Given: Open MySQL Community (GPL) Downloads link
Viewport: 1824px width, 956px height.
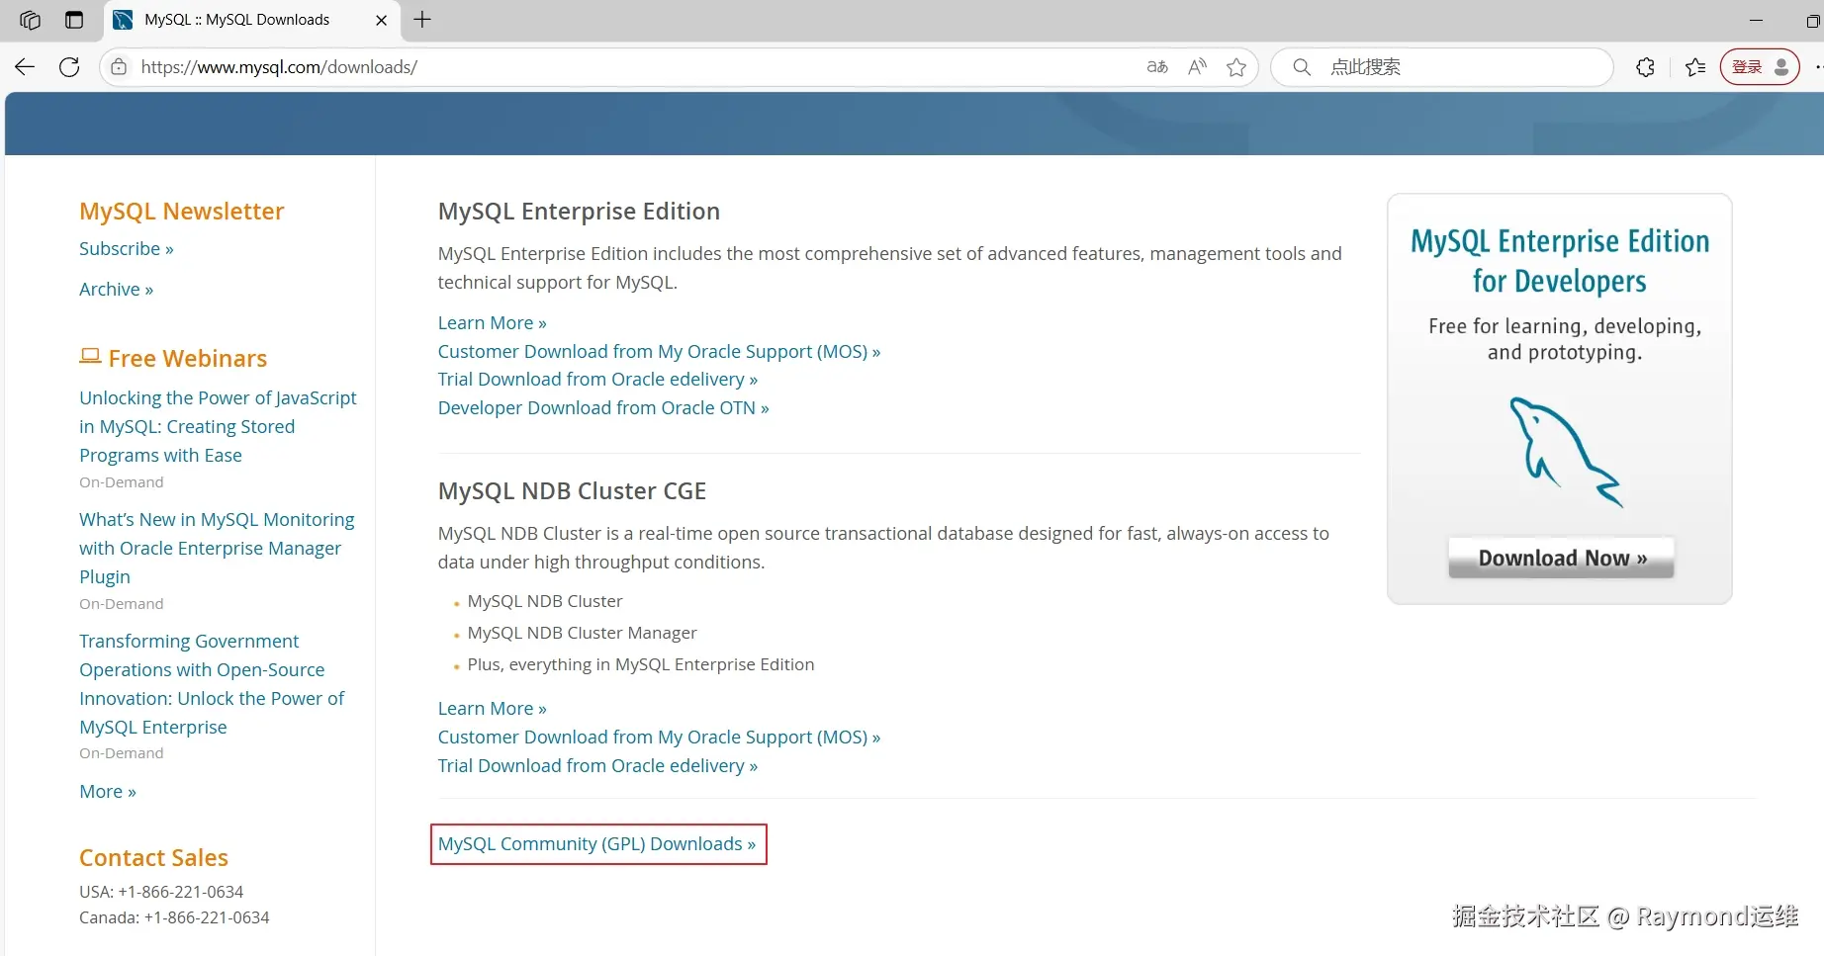Looking at the screenshot, I should pyautogui.click(x=596, y=844).
